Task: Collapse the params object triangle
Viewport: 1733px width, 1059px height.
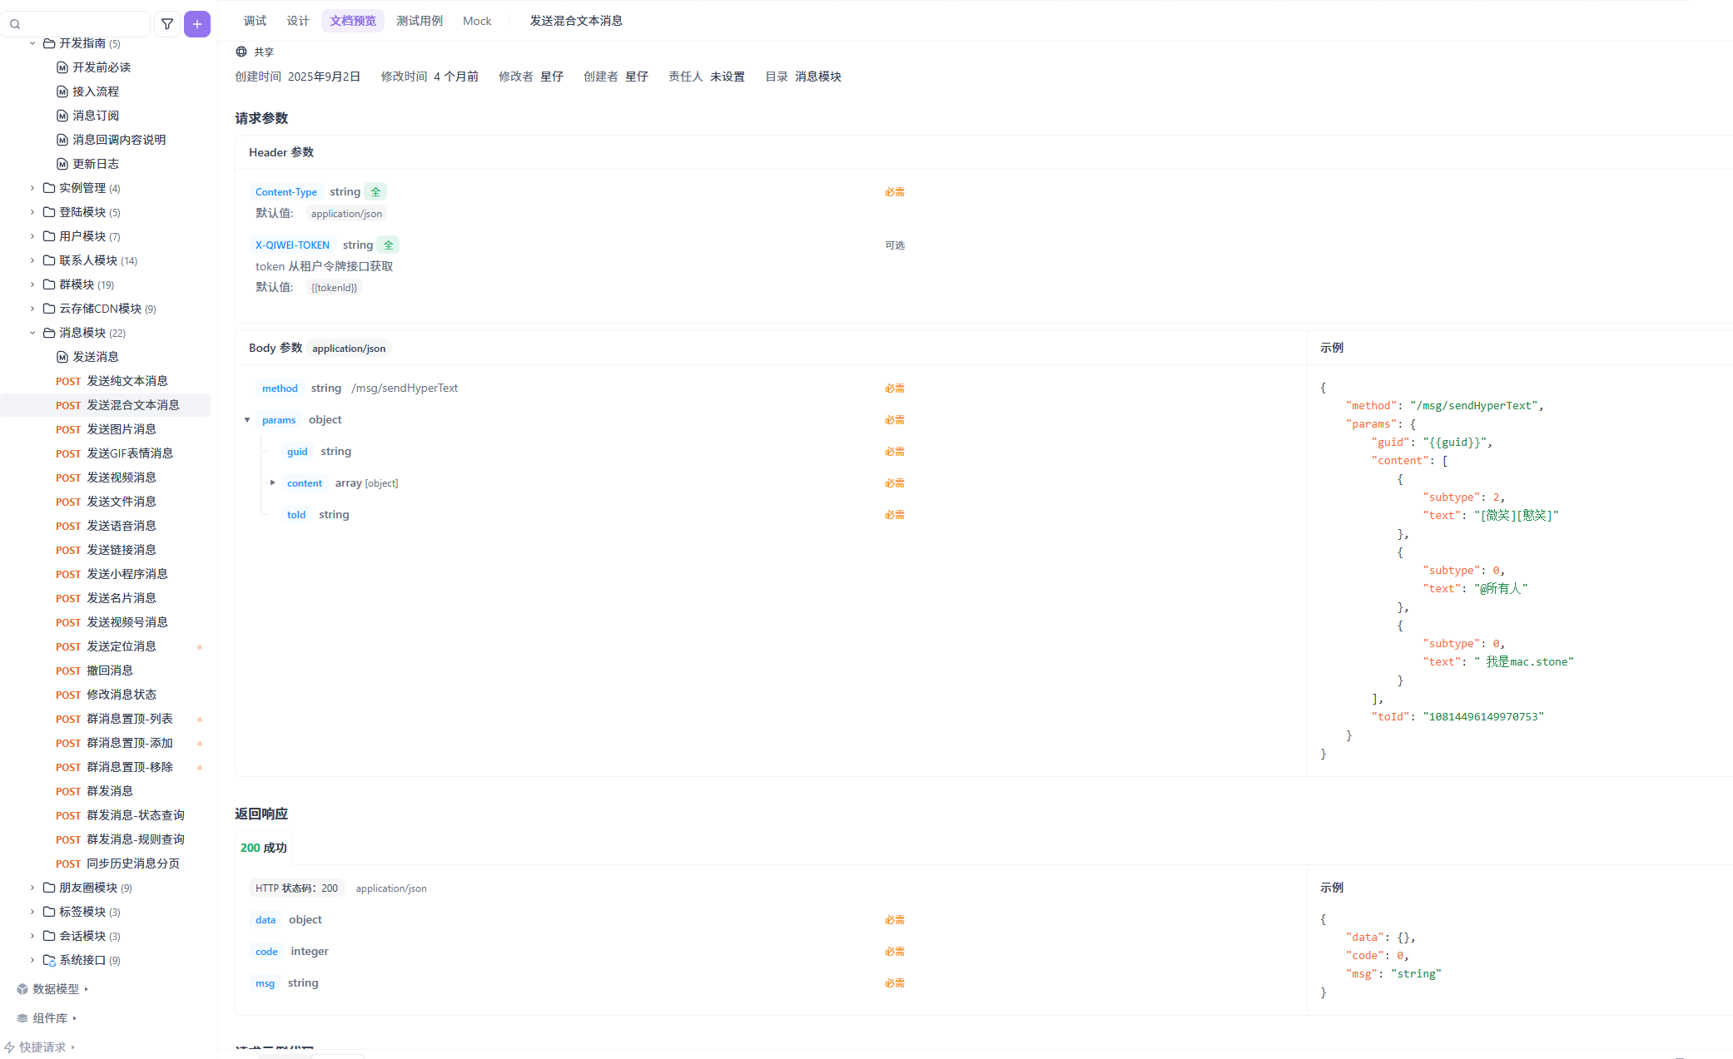Action: tap(247, 420)
